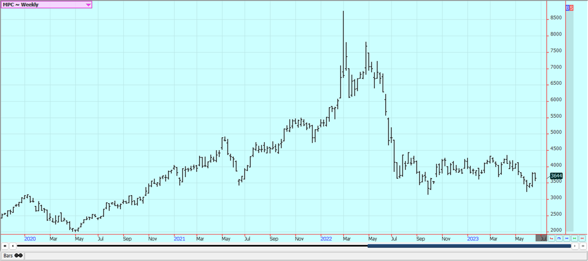The image size is (588, 261).
Task: Click the 2022 year label on time axis
Action: (326, 238)
